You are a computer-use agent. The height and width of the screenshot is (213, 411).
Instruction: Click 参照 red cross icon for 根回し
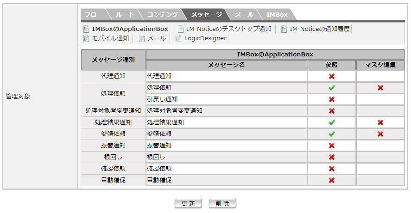tap(332, 157)
